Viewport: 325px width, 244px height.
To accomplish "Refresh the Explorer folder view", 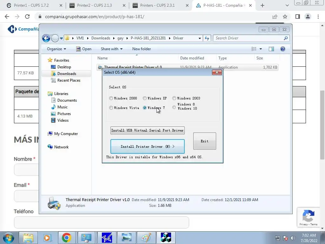I will [x=207, y=38].
